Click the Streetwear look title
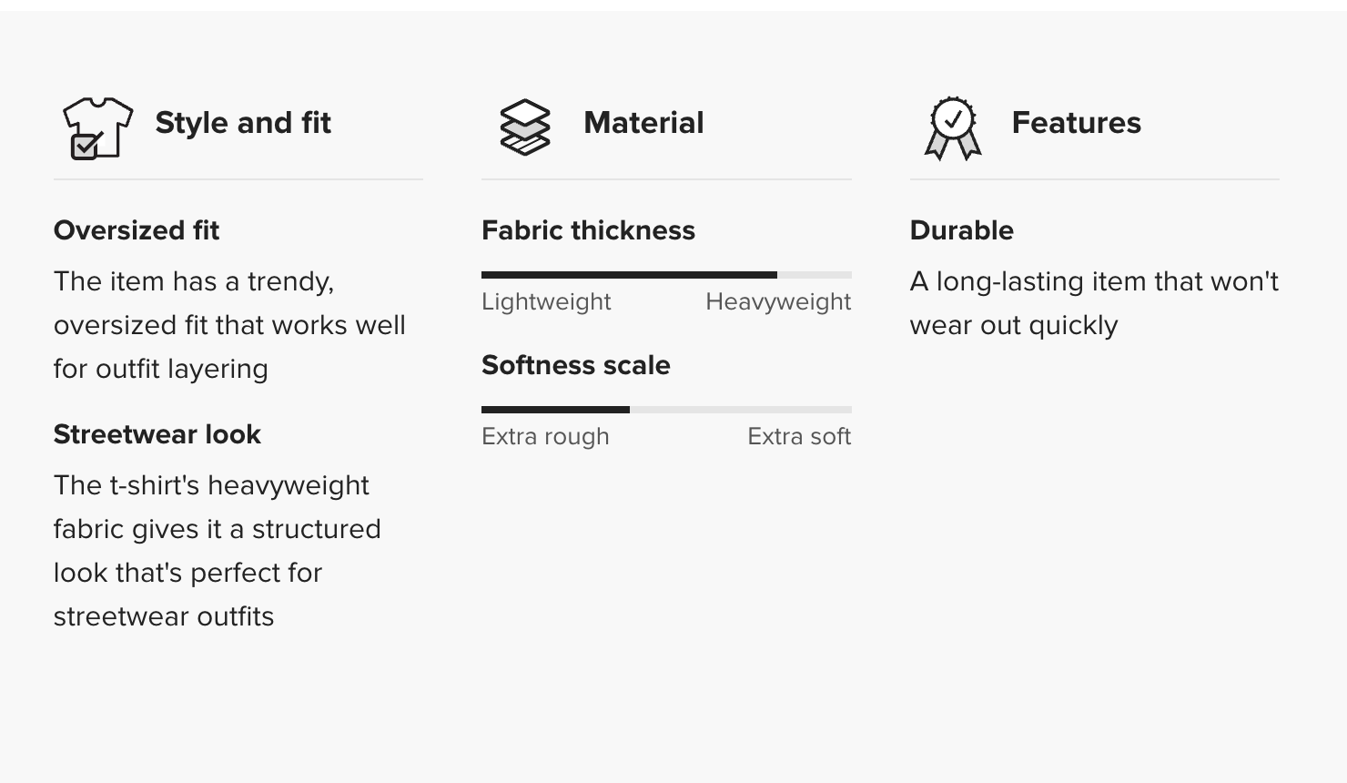The width and height of the screenshot is (1347, 783). point(157,434)
